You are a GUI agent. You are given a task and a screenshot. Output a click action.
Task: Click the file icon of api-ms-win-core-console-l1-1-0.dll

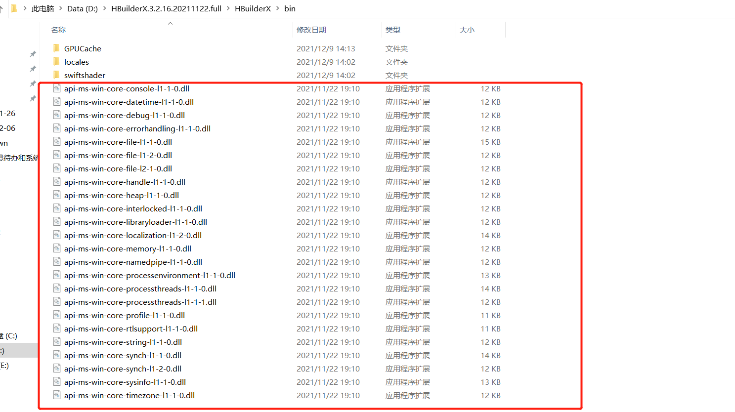coord(57,88)
